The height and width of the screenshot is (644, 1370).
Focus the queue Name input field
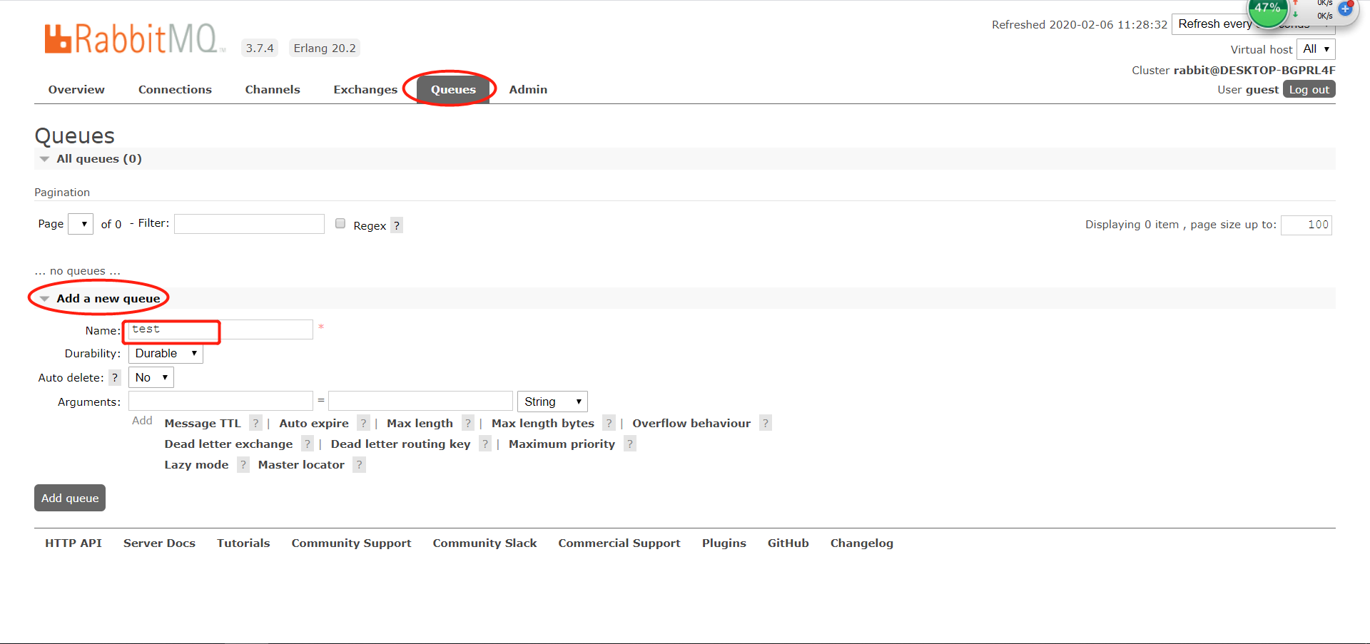click(220, 329)
